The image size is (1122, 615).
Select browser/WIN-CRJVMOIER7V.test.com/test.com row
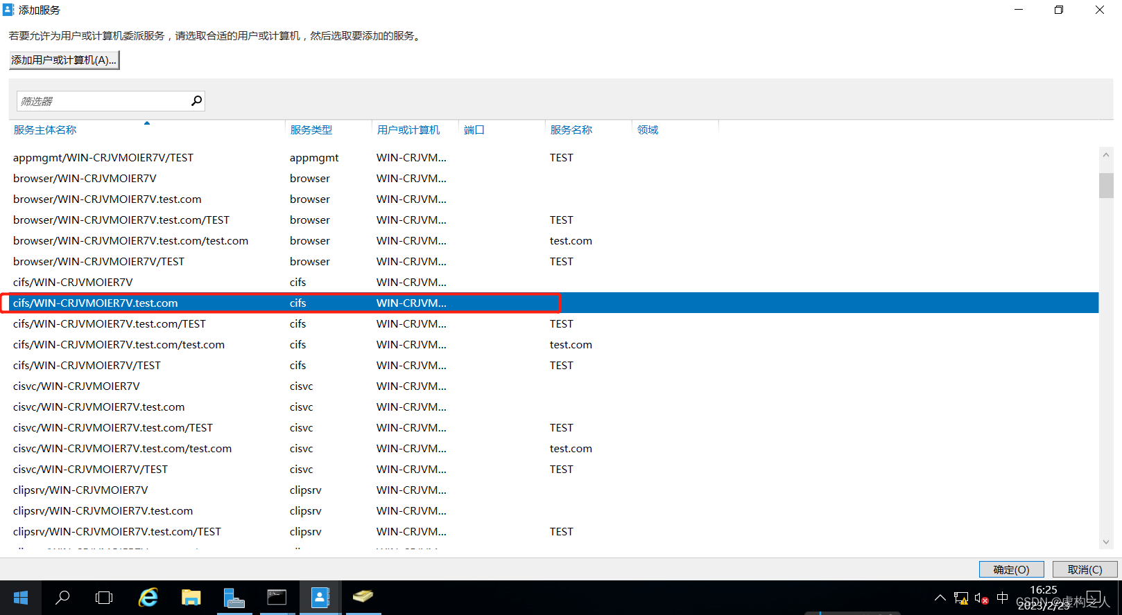coord(553,240)
